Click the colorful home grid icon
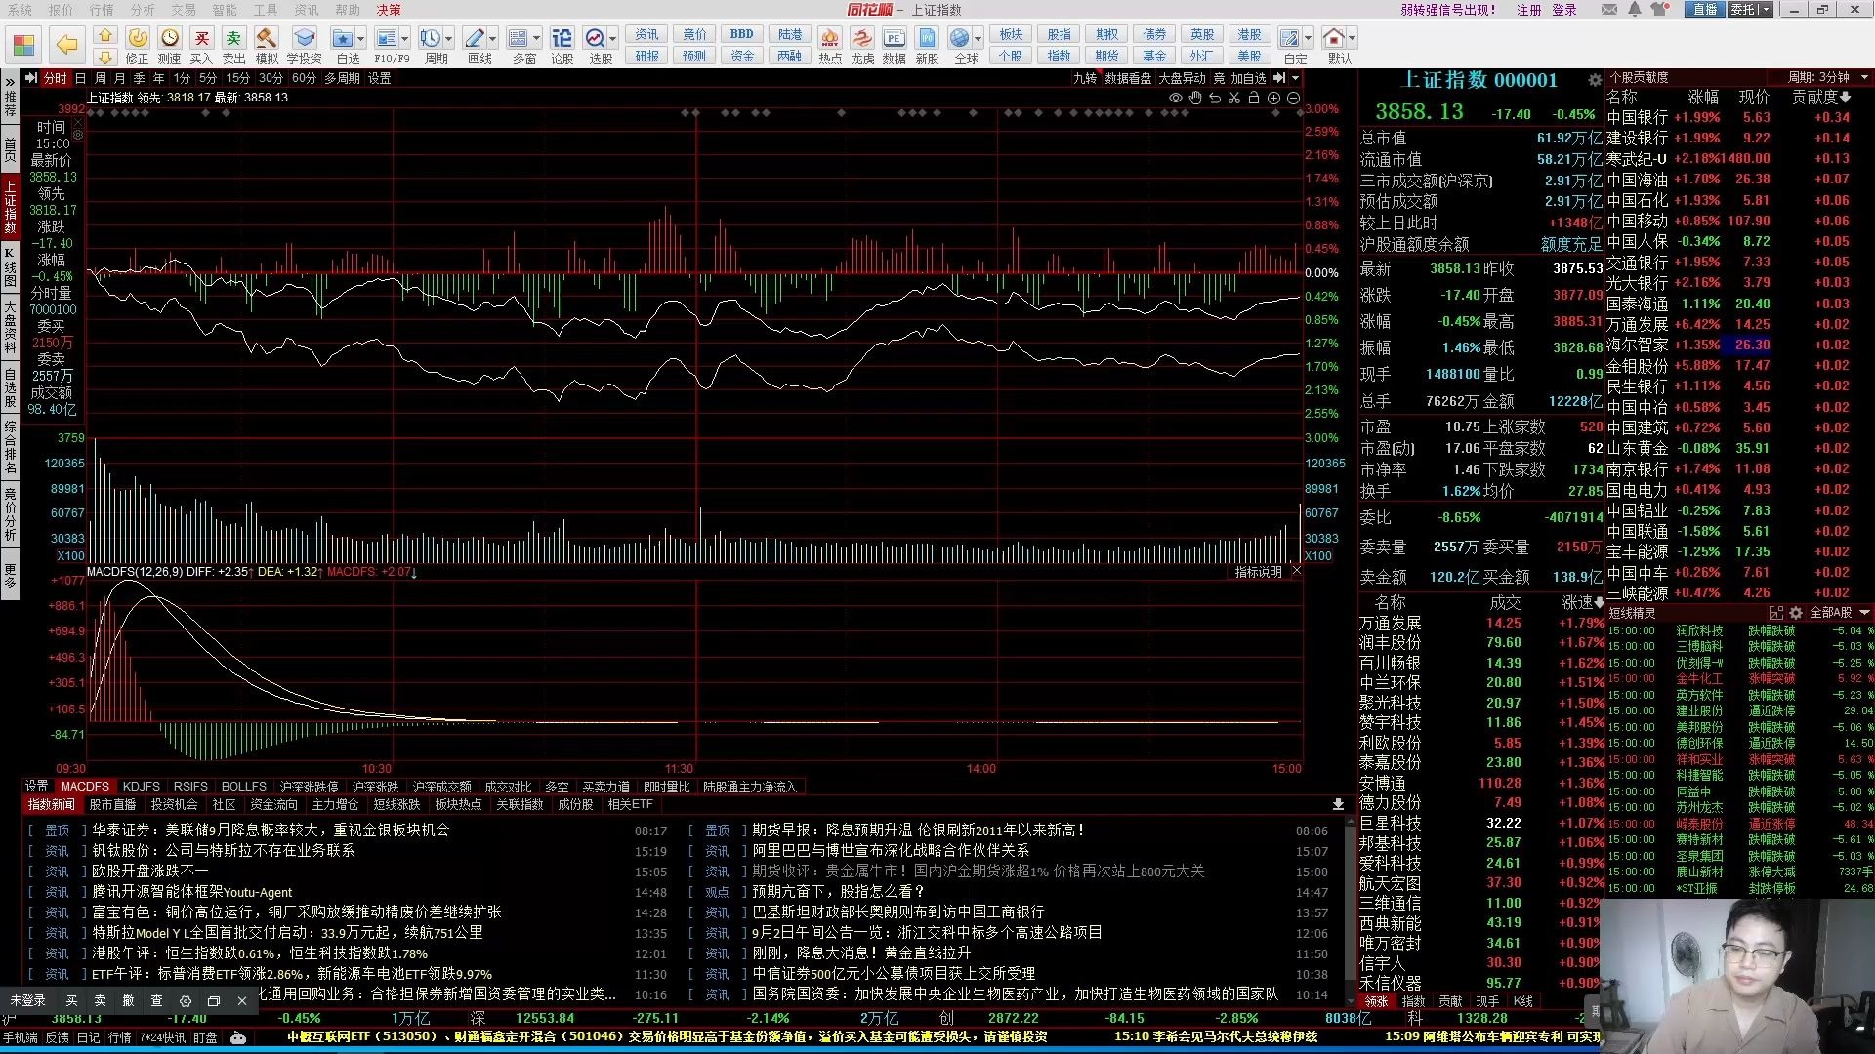Image resolution: width=1875 pixels, height=1054 pixels. tap(24, 45)
